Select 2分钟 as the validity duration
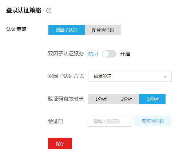Screen dimensions: 179x154 tap(127, 99)
